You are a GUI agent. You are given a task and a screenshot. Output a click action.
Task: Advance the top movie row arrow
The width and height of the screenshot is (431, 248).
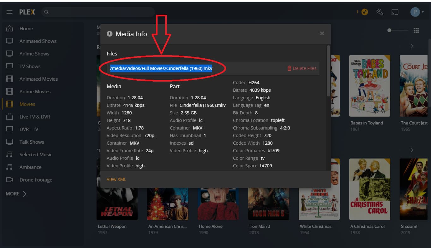click(x=412, y=46)
